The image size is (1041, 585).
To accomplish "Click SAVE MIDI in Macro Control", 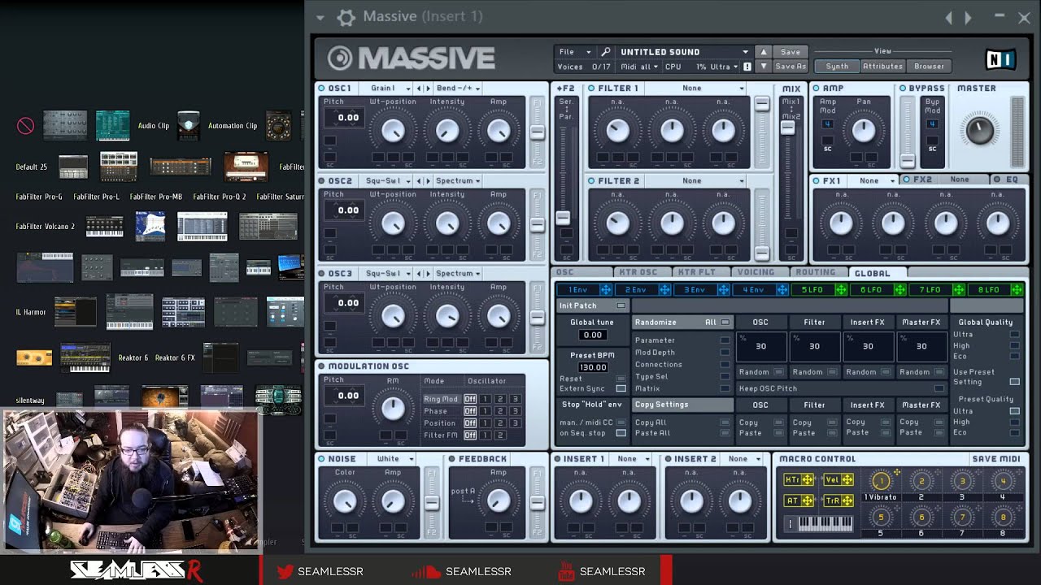I will pos(996,459).
